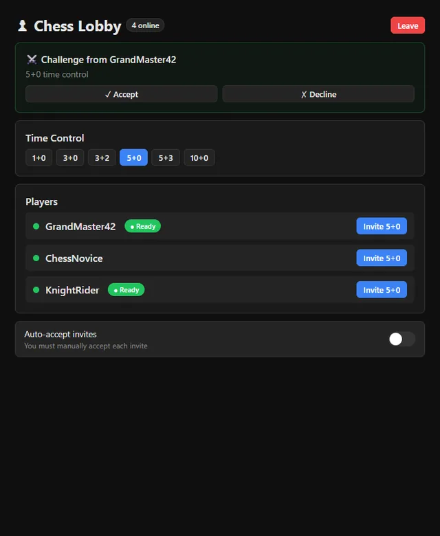Choose the 3+2 time control
The height and width of the screenshot is (536, 440).
[102, 157]
